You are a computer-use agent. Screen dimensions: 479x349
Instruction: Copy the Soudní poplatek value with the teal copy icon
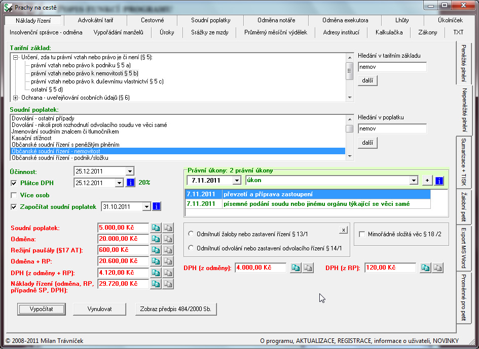click(156, 228)
